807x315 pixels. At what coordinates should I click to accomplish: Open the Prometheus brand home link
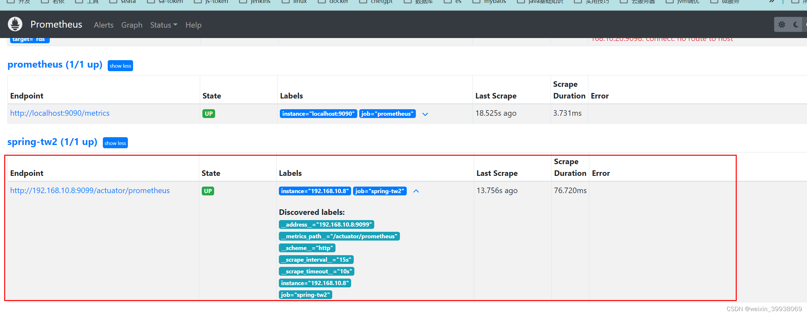tap(56, 24)
